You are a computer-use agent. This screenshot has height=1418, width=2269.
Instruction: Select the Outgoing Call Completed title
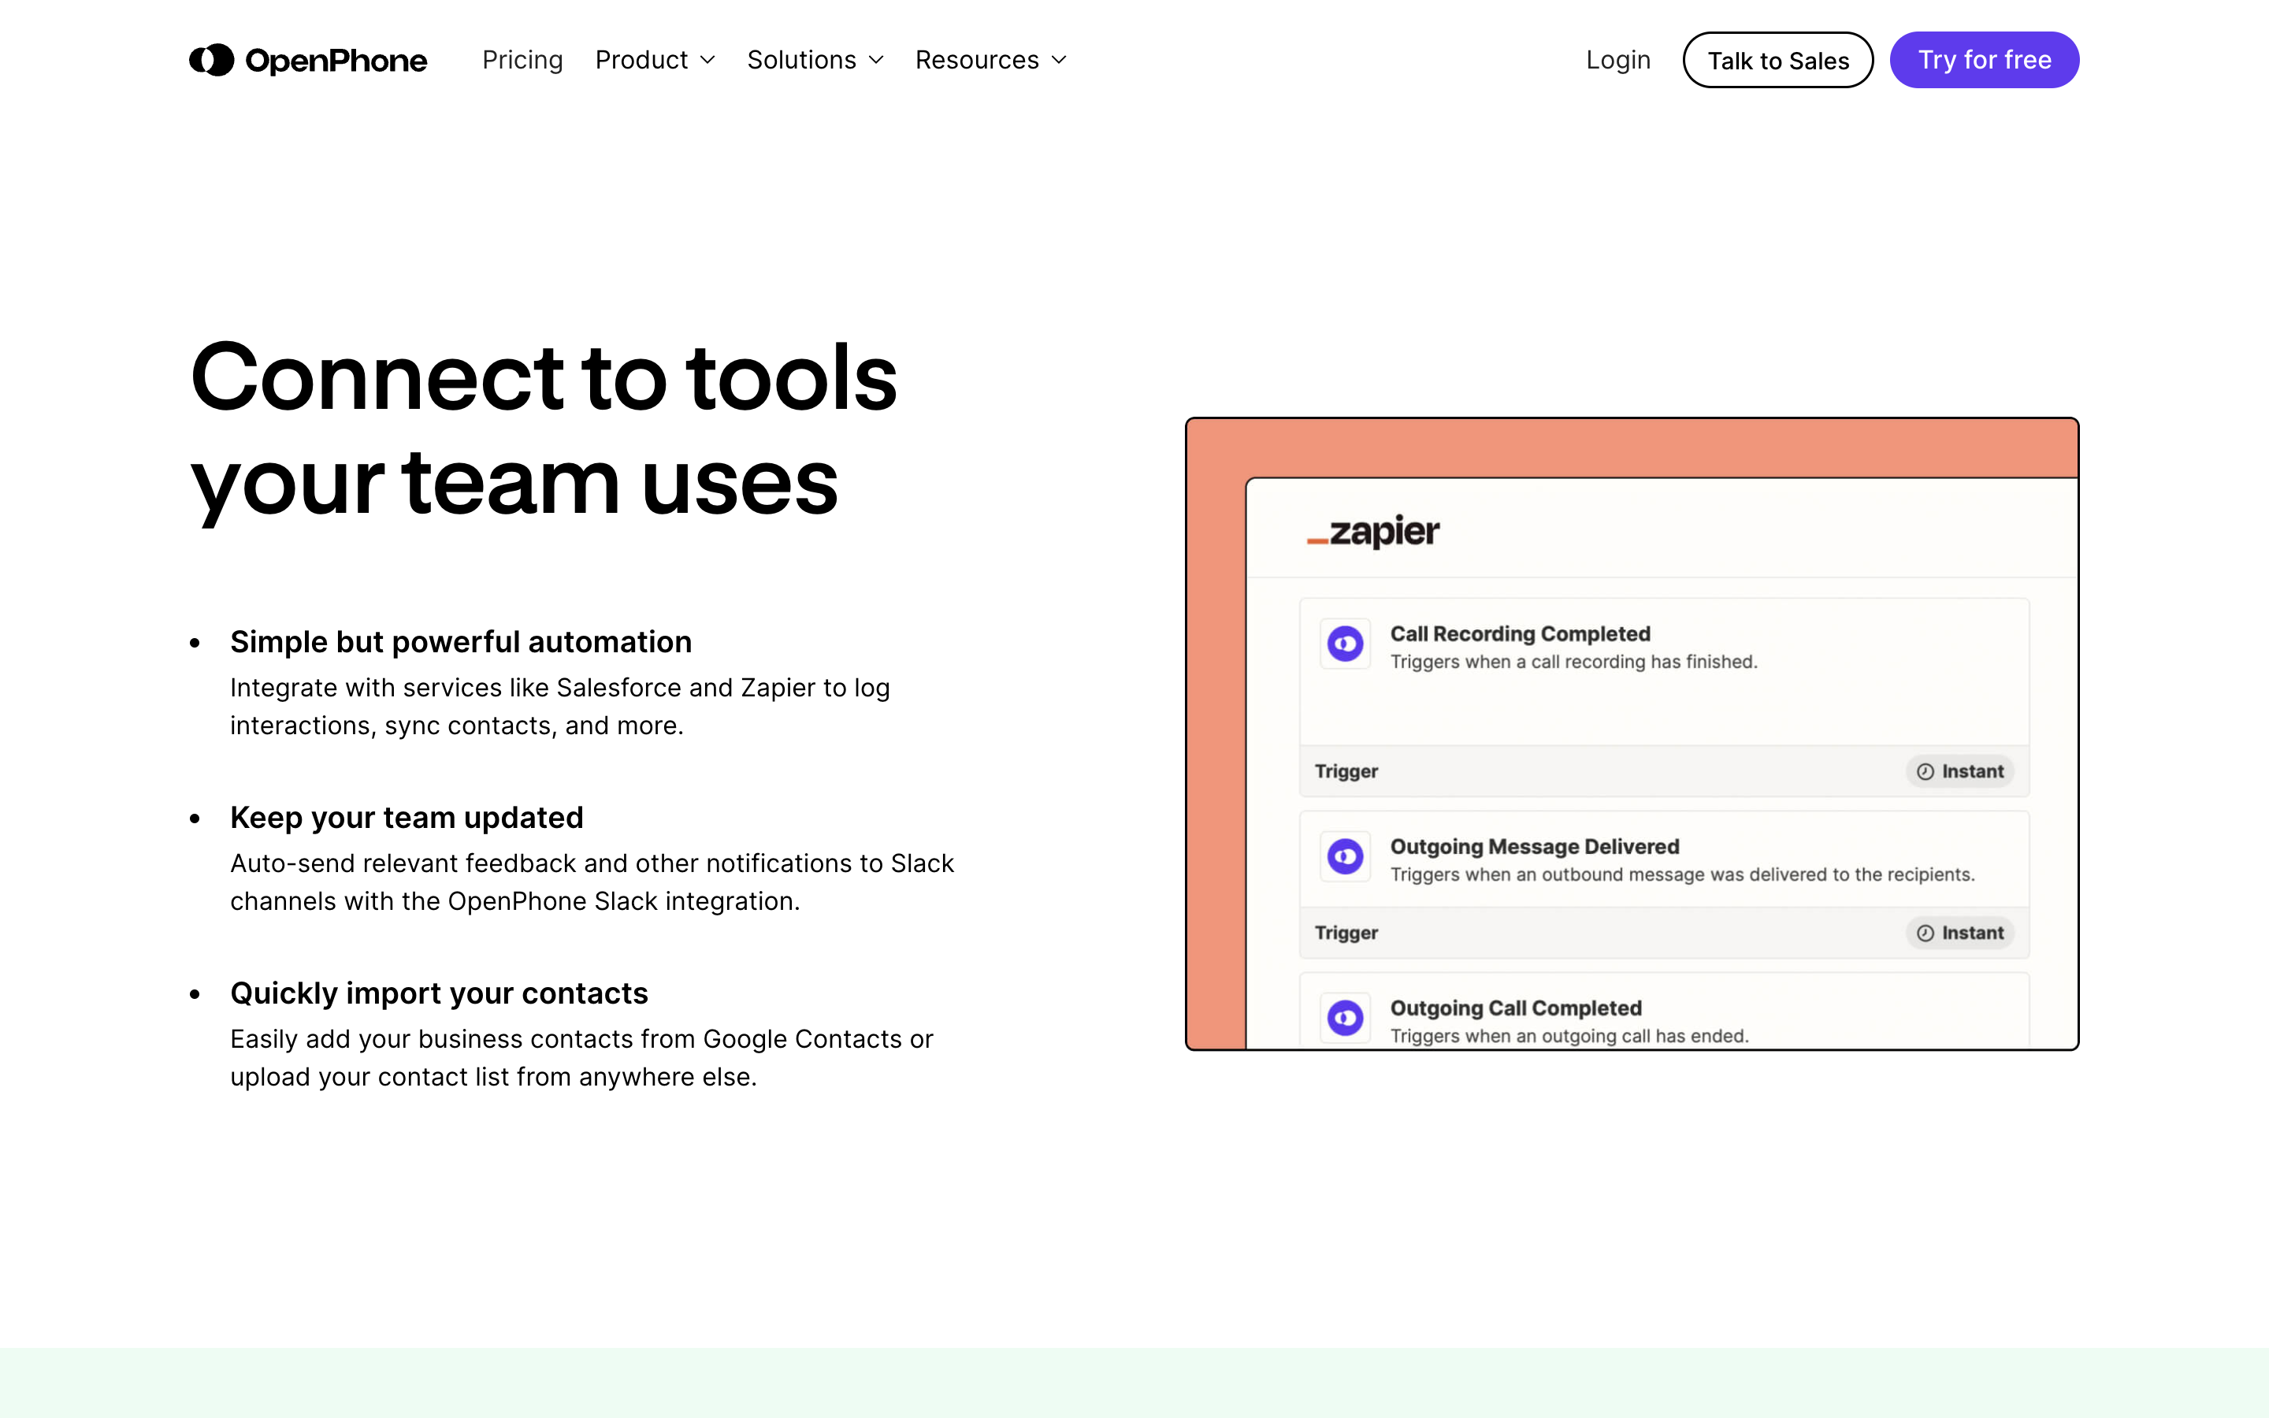1516,1008
